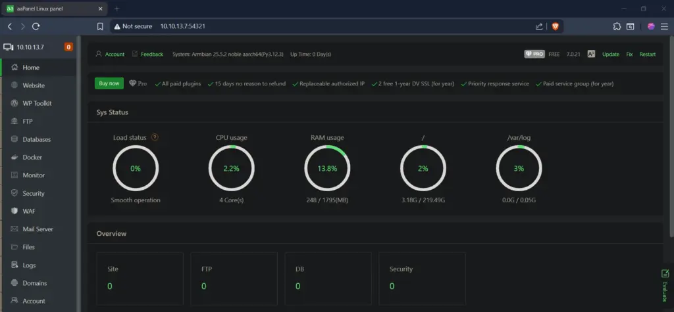Click the FTP sidebar icon
Screen dimensions: 674x312
(x=14, y=122)
